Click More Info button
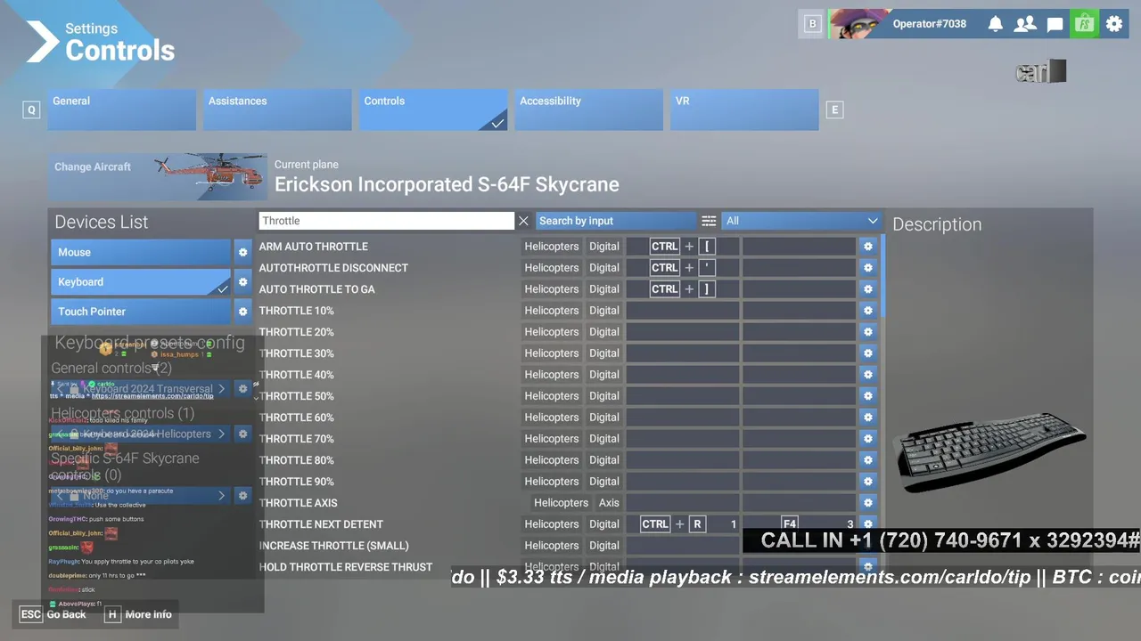The width and height of the screenshot is (1141, 641). 139,614
